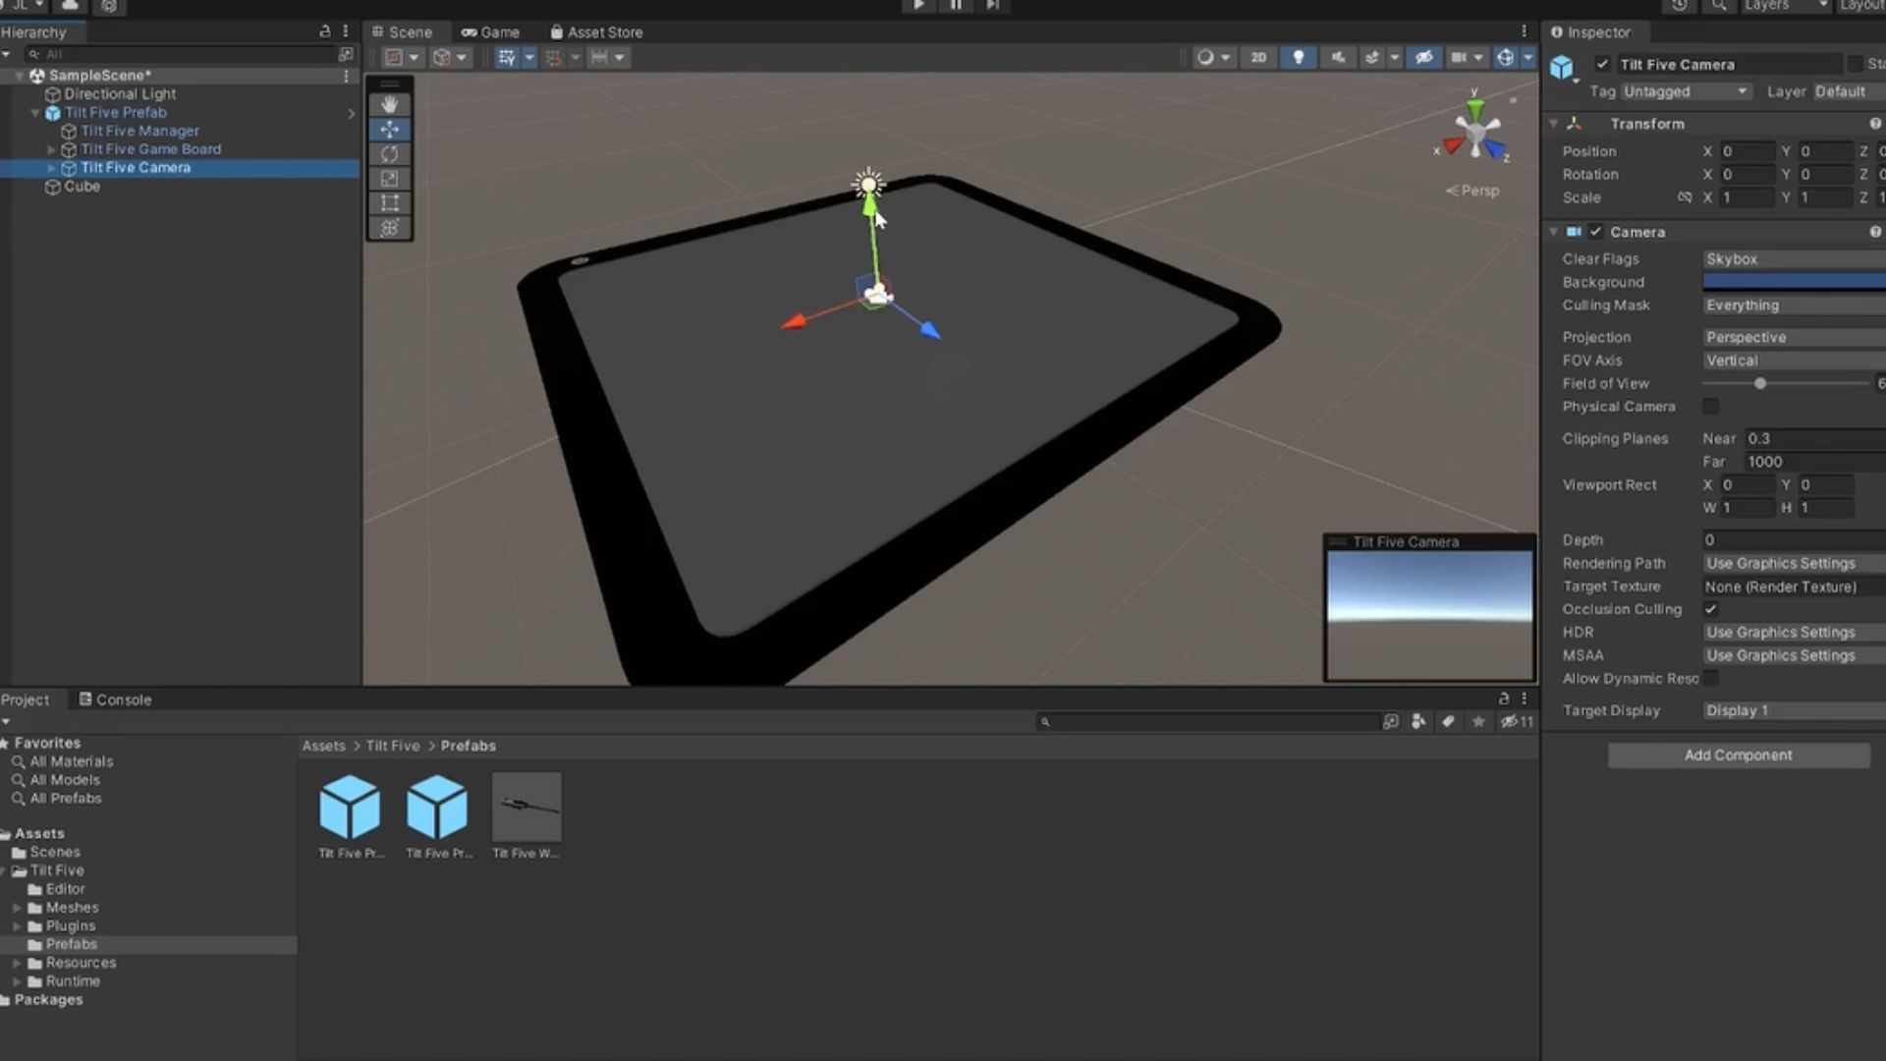The image size is (1886, 1061).
Task: Select the Rotate tool
Action: pyautogui.click(x=390, y=153)
